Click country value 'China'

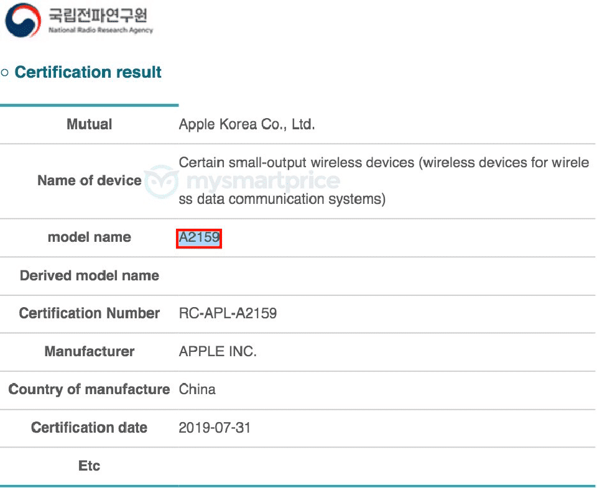pos(197,389)
